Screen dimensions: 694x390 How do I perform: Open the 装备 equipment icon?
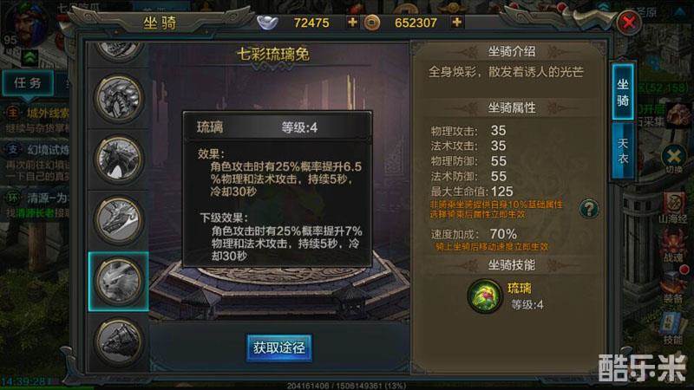click(673, 287)
